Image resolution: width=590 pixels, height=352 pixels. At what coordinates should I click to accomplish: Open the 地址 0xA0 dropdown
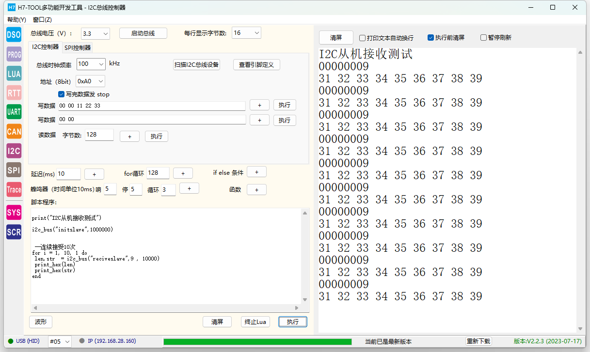[91, 81]
